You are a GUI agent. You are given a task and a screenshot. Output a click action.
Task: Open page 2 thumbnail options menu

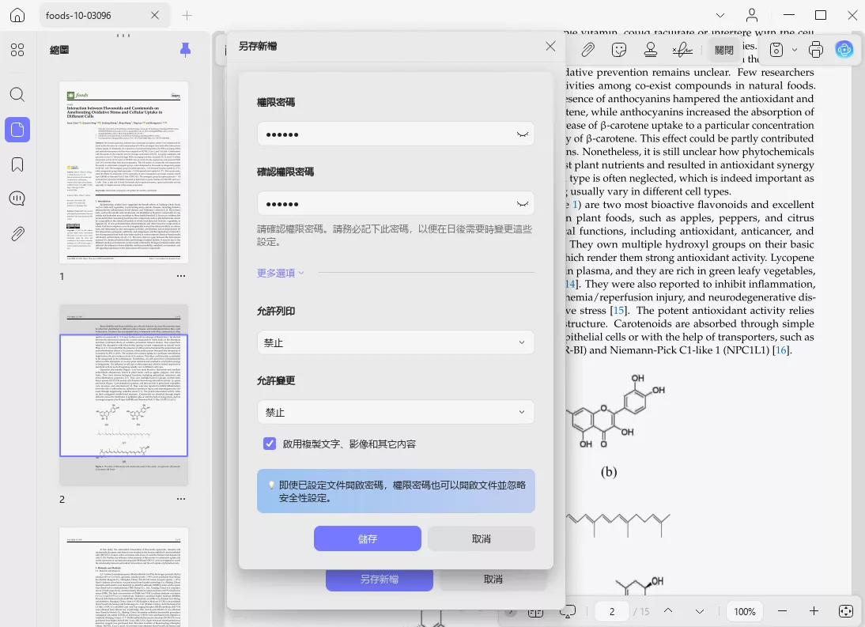click(x=181, y=498)
